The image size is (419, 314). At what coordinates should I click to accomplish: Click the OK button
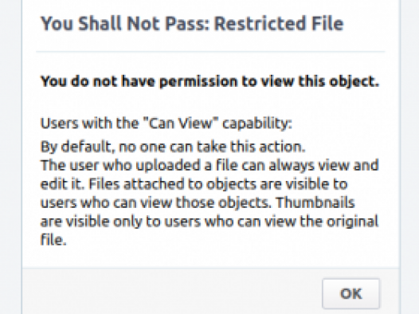coord(350,293)
